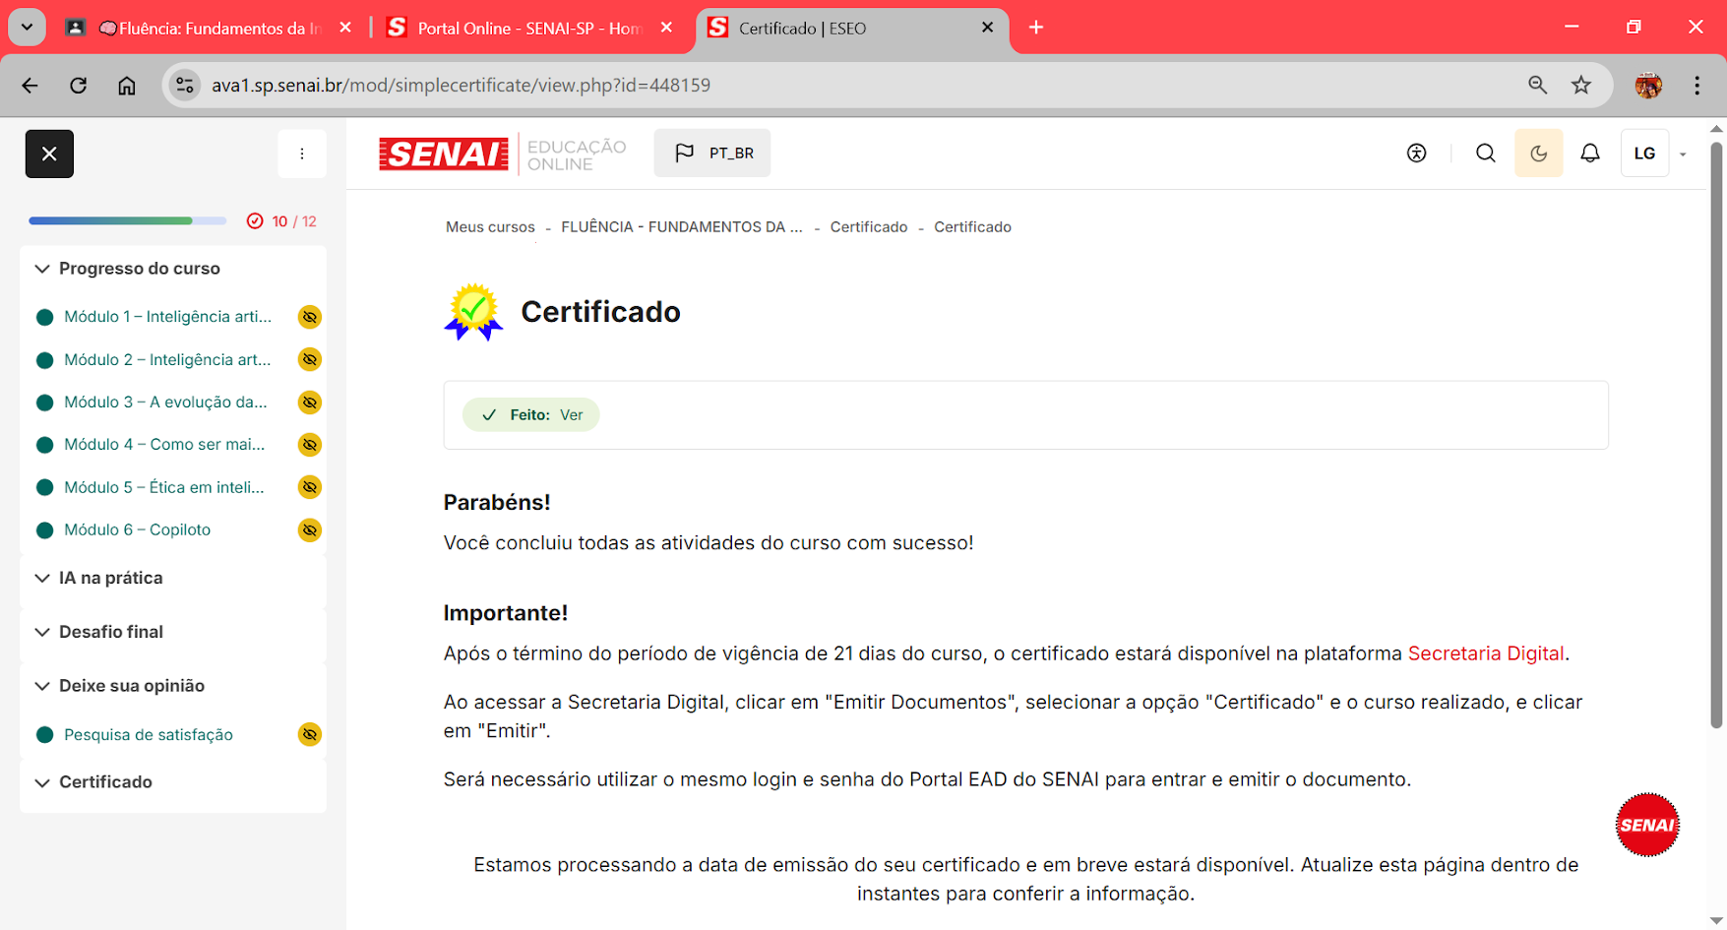Click the SENAI Educação Online logo
This screenshot has height=930, width=1727.
tap(503, 155)
